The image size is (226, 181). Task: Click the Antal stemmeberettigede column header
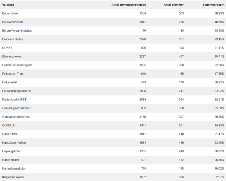(129, 5)
